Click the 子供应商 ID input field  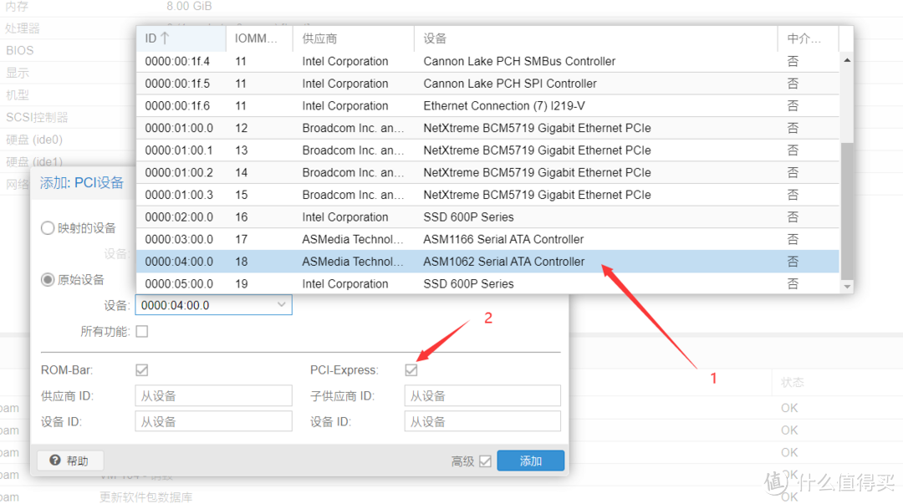tap(482, 395)
